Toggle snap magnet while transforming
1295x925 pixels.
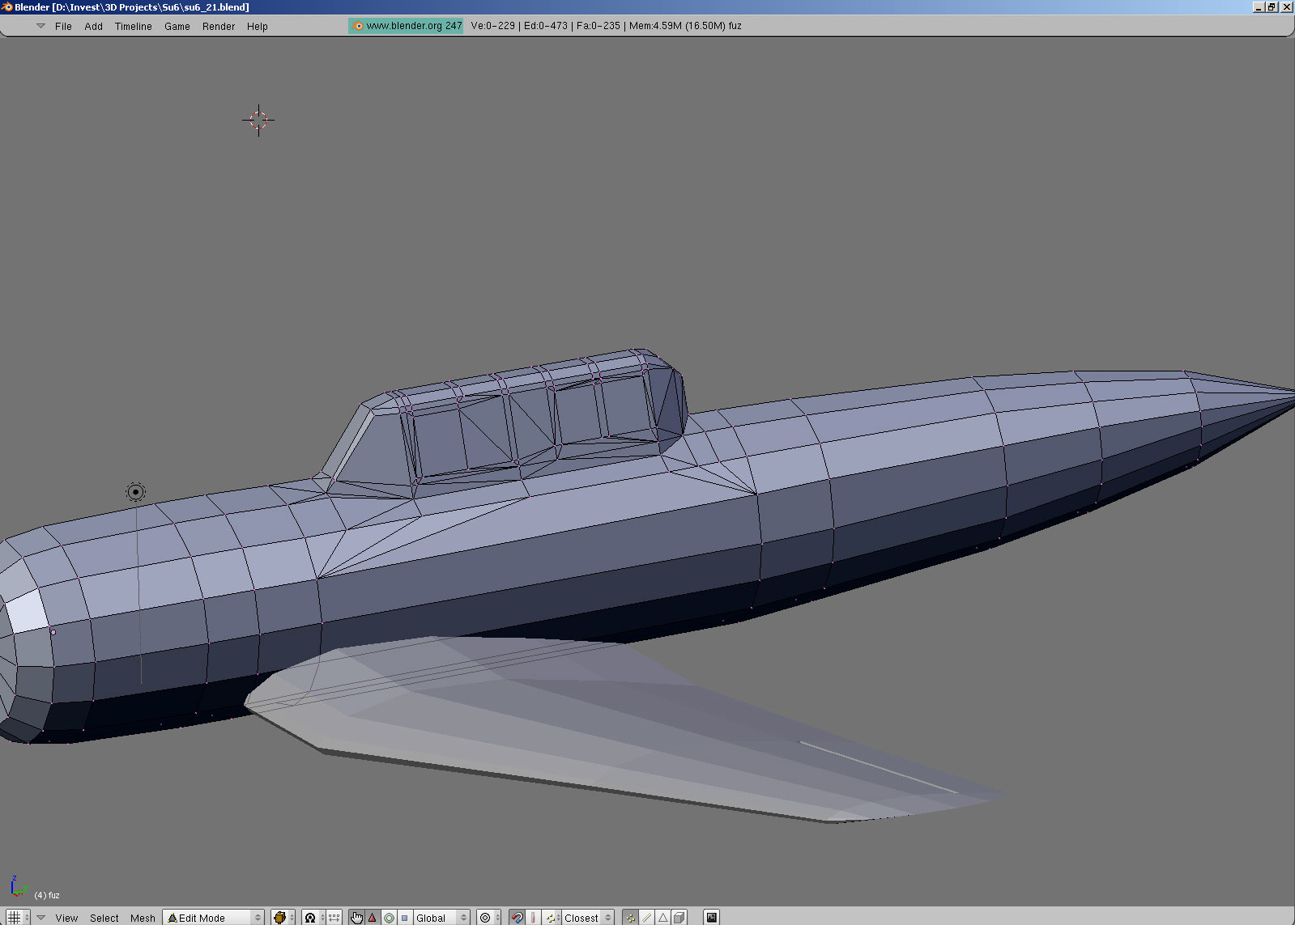(x=517, y=918)
